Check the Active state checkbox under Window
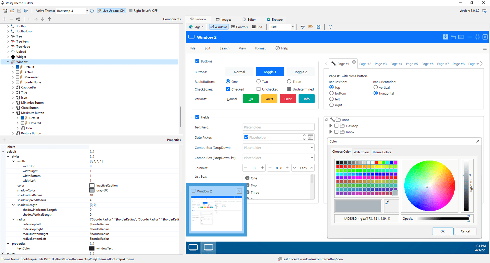Screen dimensions: 490x263 coord(18,72)
